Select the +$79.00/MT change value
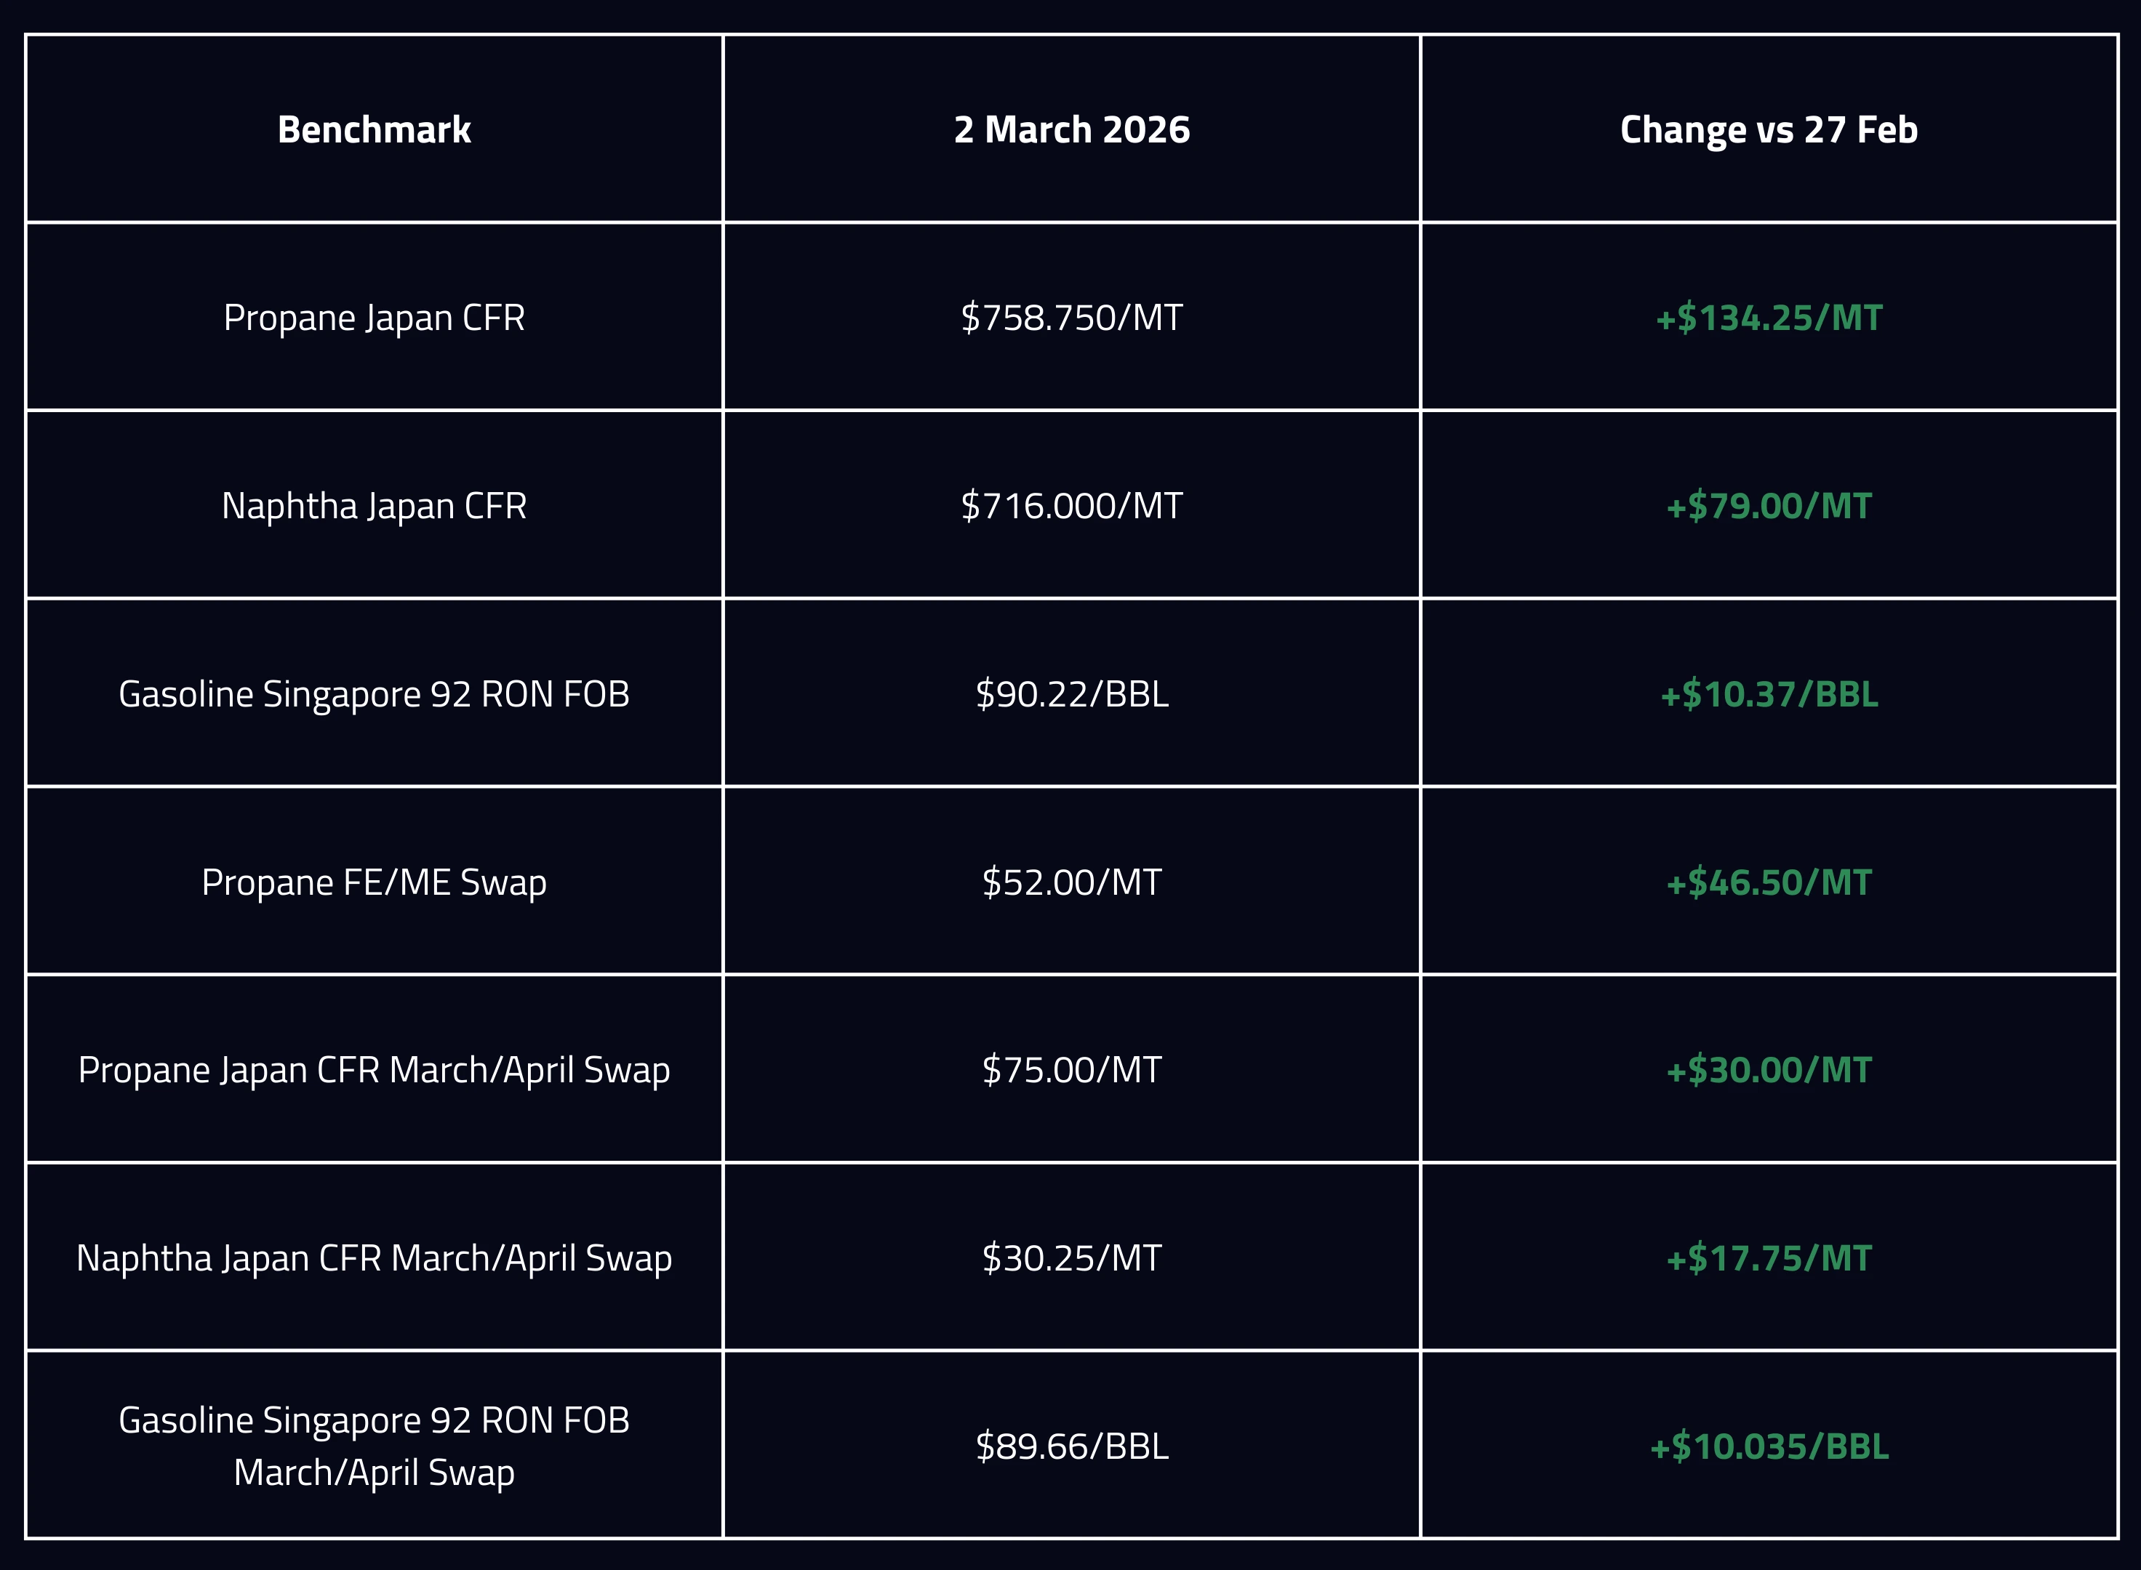The height and width of the screenshot is (1570, 2141). pos(1769,506)
